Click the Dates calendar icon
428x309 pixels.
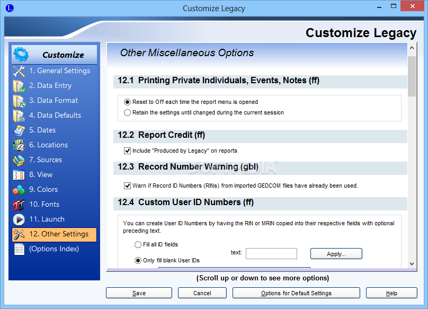point(19,130)
